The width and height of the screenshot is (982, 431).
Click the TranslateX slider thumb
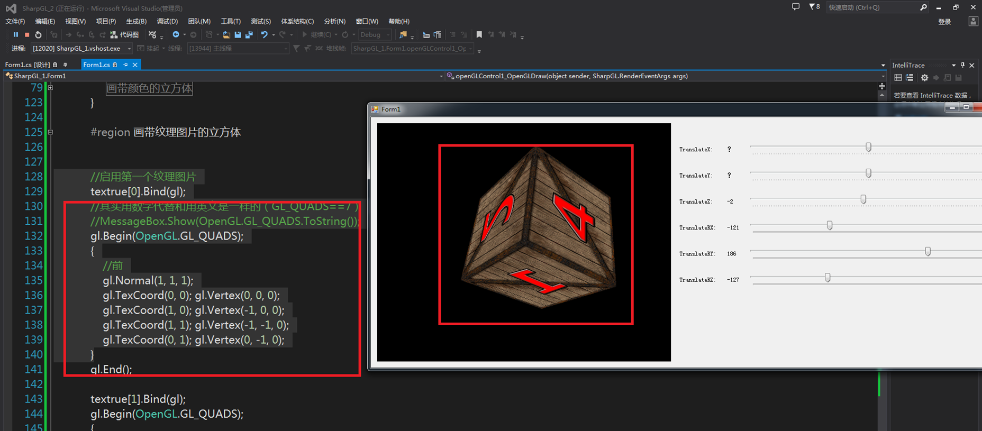868,147
